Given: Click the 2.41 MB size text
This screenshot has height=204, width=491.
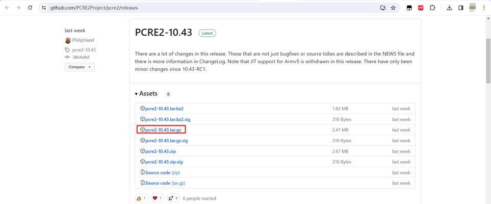Looking at the screenshot, I should (341, 130).
